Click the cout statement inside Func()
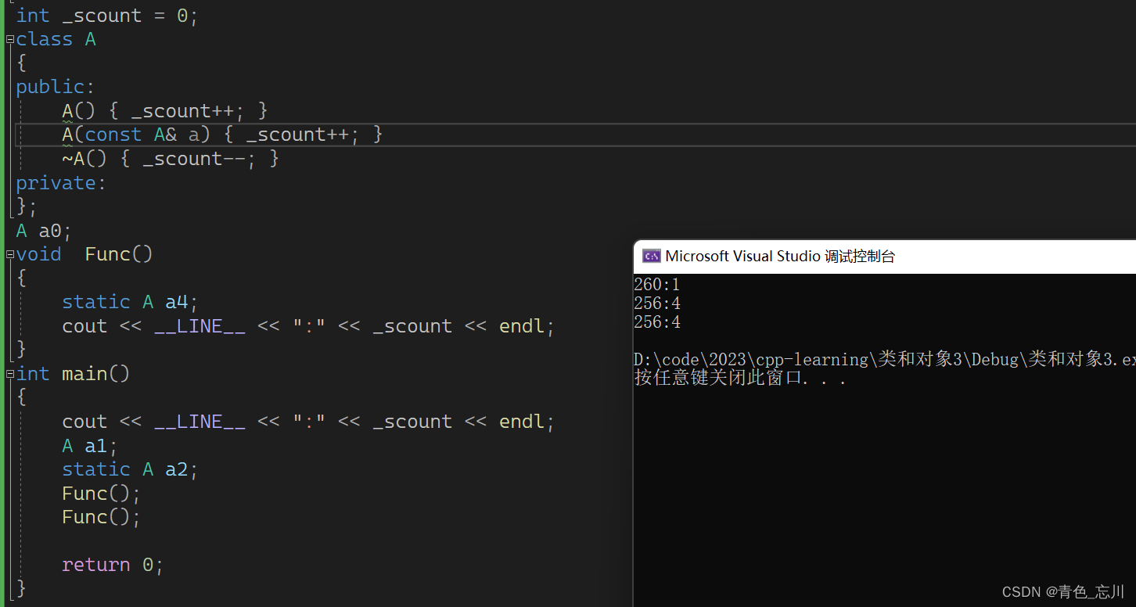 [x=308, y=326]
